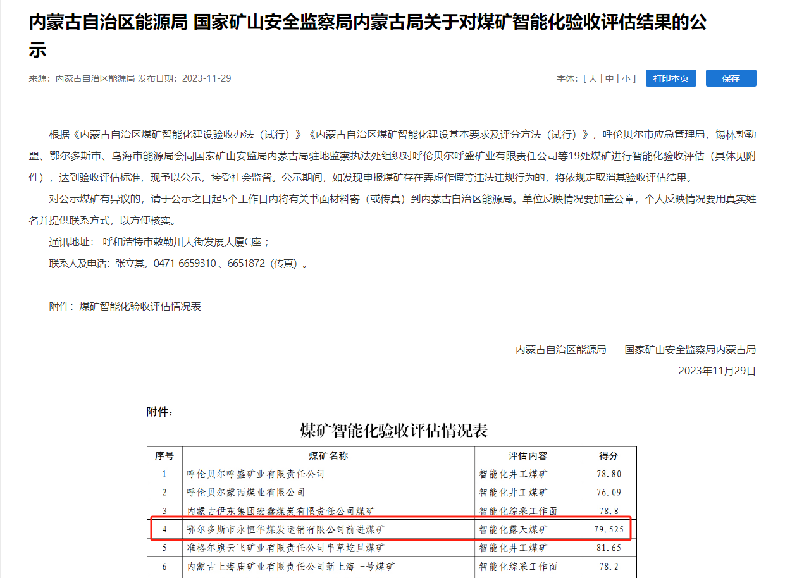Set font size to large (大)
785x578 pixels.
point(593,78)
